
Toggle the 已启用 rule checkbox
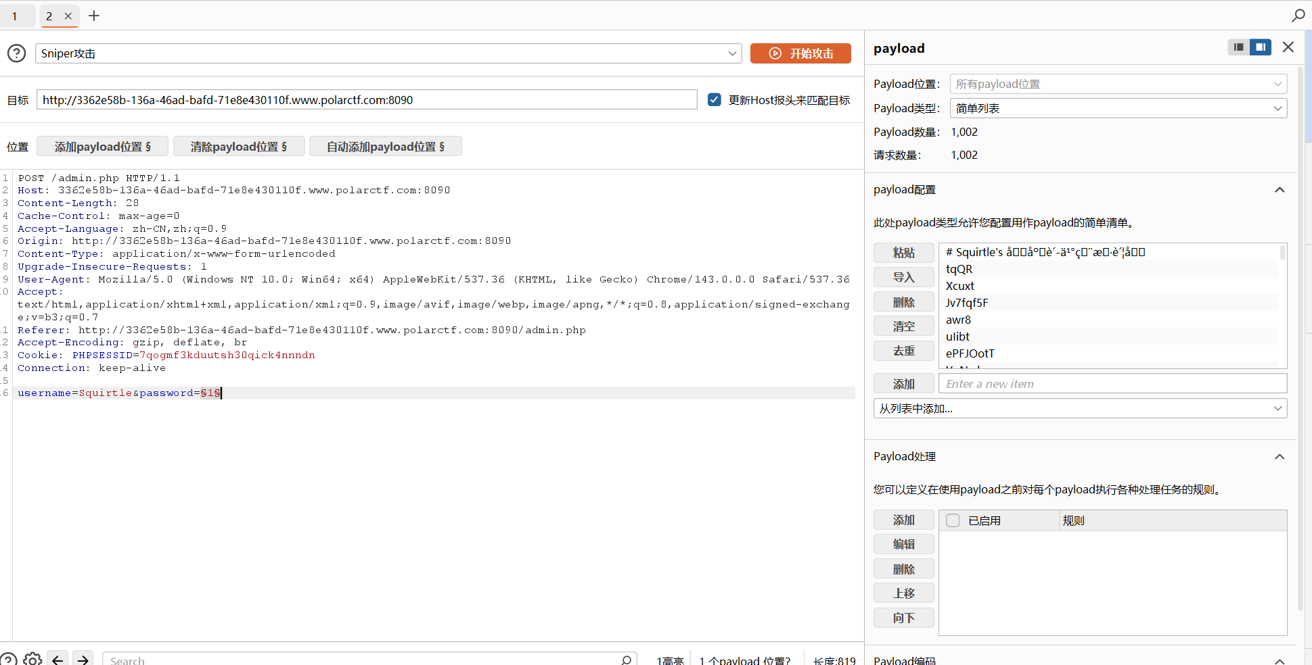[953, 520]
